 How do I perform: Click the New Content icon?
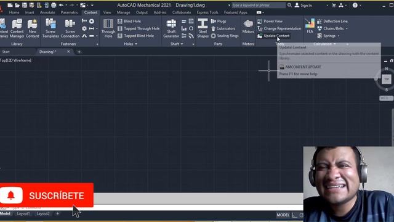[x=33, y=28]
